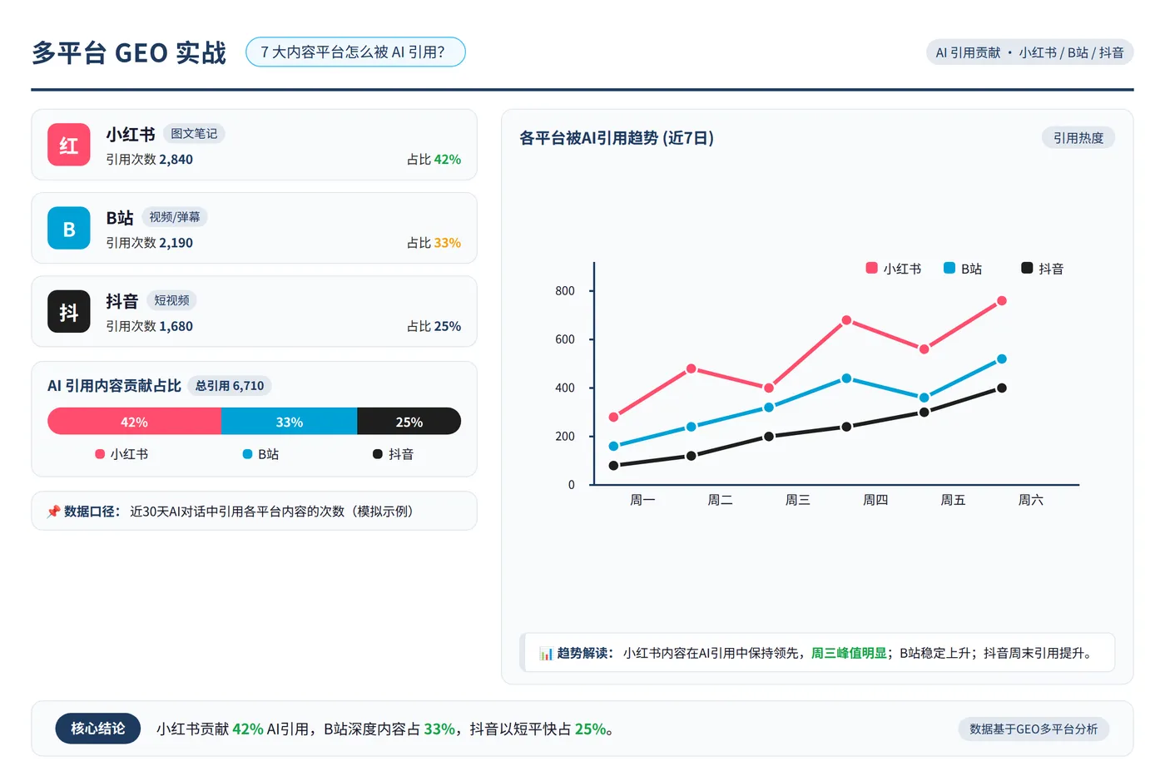Click the 抖音 card name heading

[x=122, y=300]
